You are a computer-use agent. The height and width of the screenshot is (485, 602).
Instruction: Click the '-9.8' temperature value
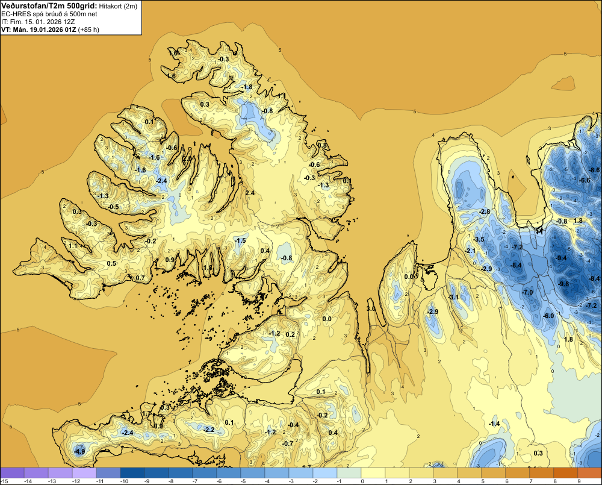[x=563, y=284]
